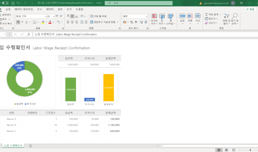Click Decrease Indent icon
258x152 pixels.
tap(82, 22)
